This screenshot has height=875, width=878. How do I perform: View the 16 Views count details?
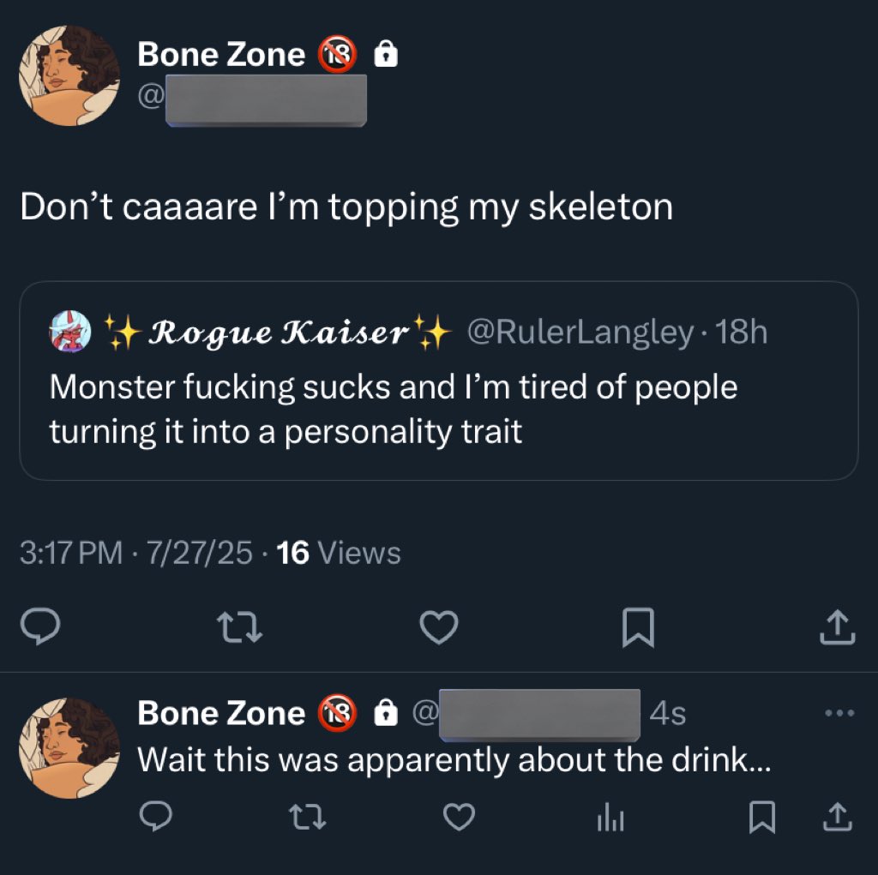coord(339,553)
